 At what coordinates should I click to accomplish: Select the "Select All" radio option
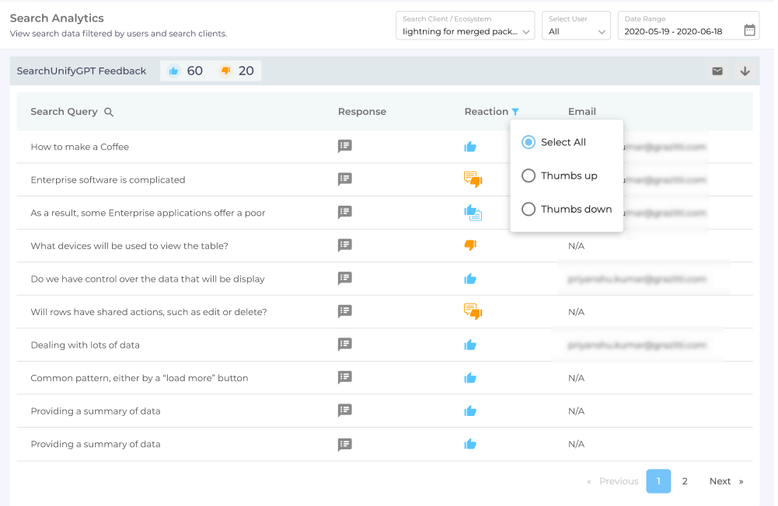(x=529, y=142)
